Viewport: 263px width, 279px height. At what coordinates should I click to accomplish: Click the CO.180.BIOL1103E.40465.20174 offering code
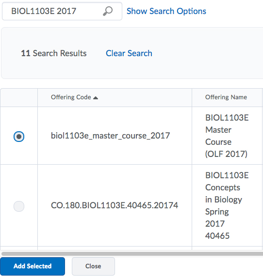(x=115, y=205)
